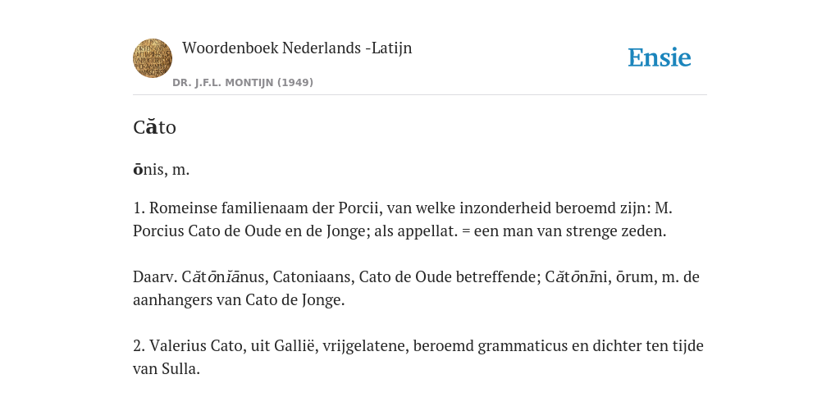Open the Ensie logo link
The width and height of the screenshot is (840, 420).
tap(660, 57)
